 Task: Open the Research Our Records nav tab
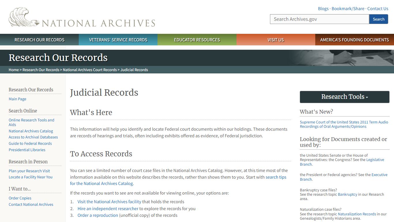pos(40,40)
